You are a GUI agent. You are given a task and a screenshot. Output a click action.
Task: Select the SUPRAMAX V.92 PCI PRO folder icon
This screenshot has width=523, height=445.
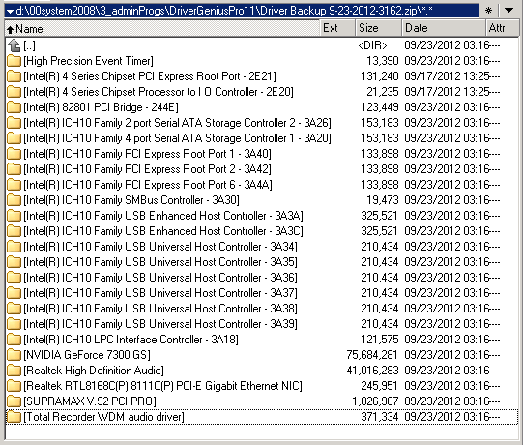click(14, 401)
